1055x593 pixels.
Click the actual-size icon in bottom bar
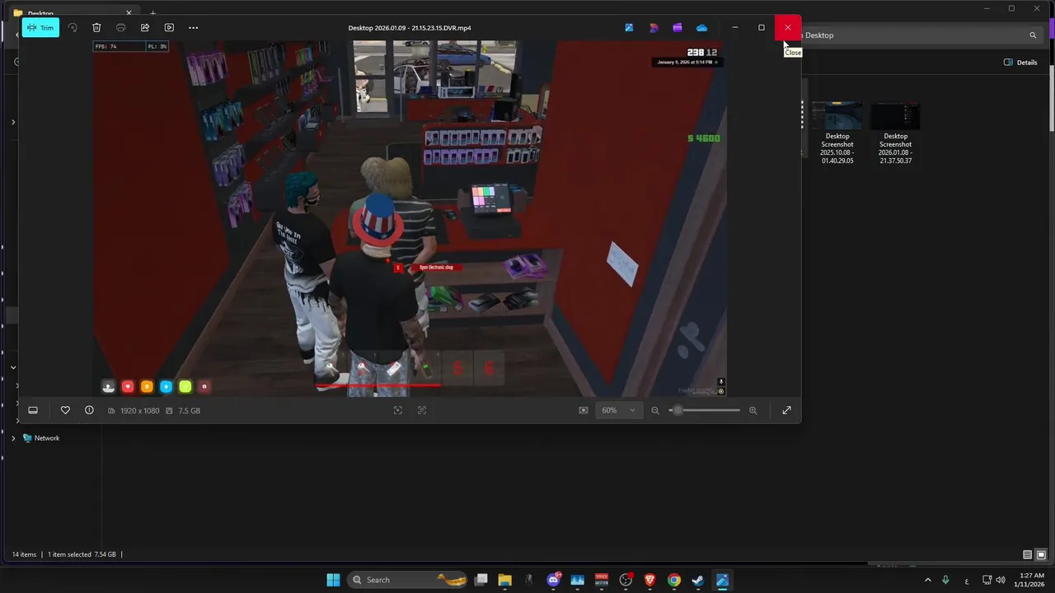[422, 410]
